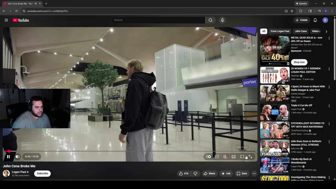Open options for I Broke My Back video
336x189 pixels.
point(329,160)
